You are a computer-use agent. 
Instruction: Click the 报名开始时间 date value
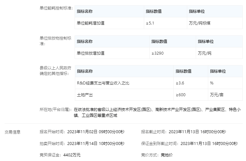click(x=96, y=132)
